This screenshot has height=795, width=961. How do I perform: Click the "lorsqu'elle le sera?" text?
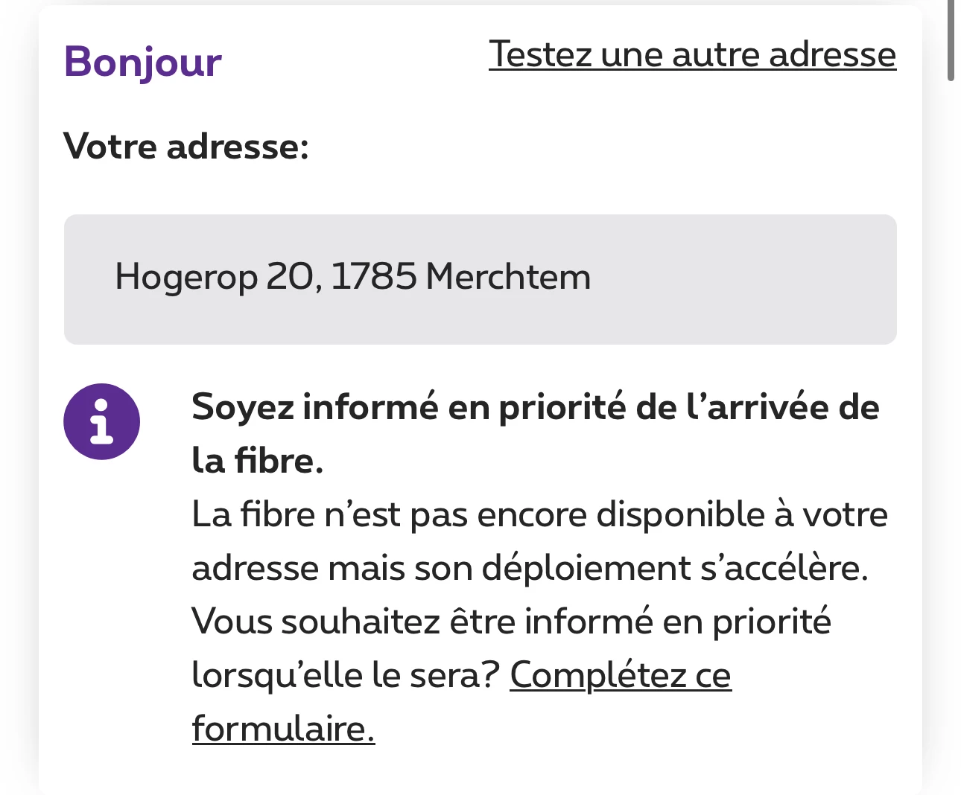[345, 675]
